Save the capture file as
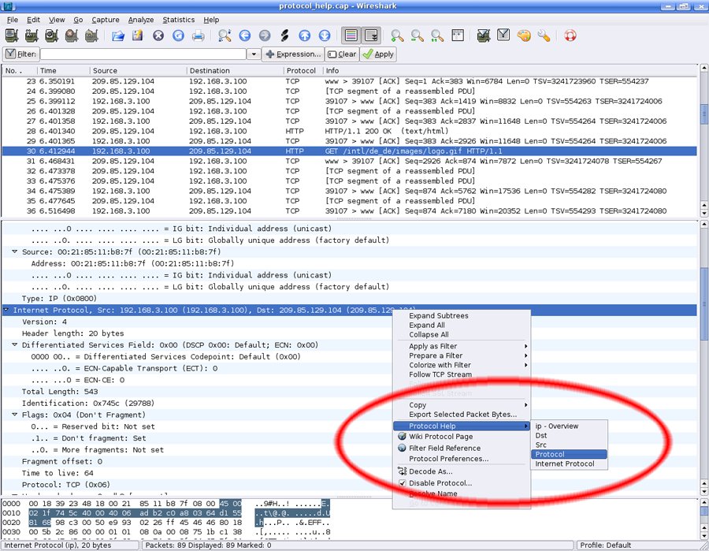709x551 pixels. pyautogui.click(x=137, y=35)
